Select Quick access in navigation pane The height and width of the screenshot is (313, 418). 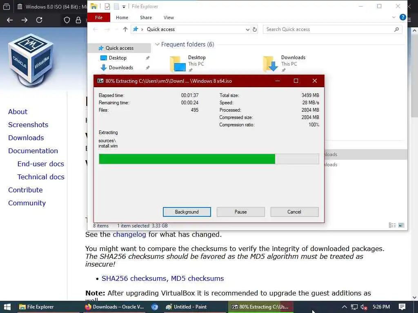[120, 48]
